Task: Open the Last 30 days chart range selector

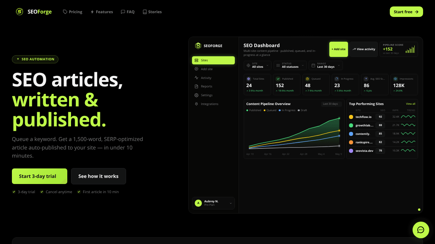Action: [x=331, y=104]
